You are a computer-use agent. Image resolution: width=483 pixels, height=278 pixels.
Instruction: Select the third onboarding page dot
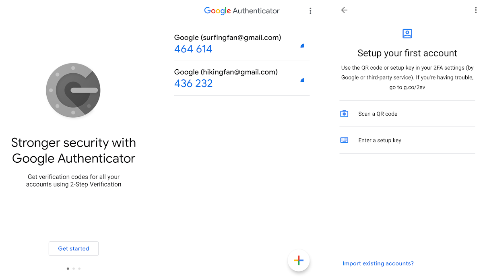pyautogui.click(x=79, y=268)
